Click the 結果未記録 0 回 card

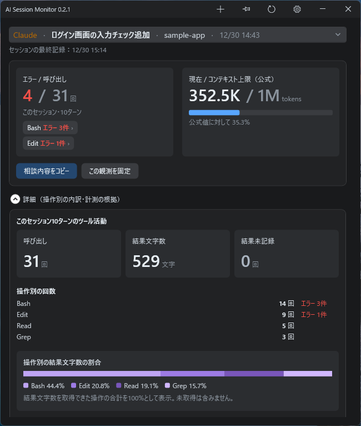pos(287,254)
